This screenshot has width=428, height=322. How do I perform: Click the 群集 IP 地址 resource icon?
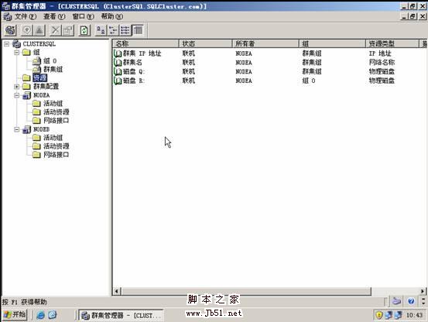(118, 53)
